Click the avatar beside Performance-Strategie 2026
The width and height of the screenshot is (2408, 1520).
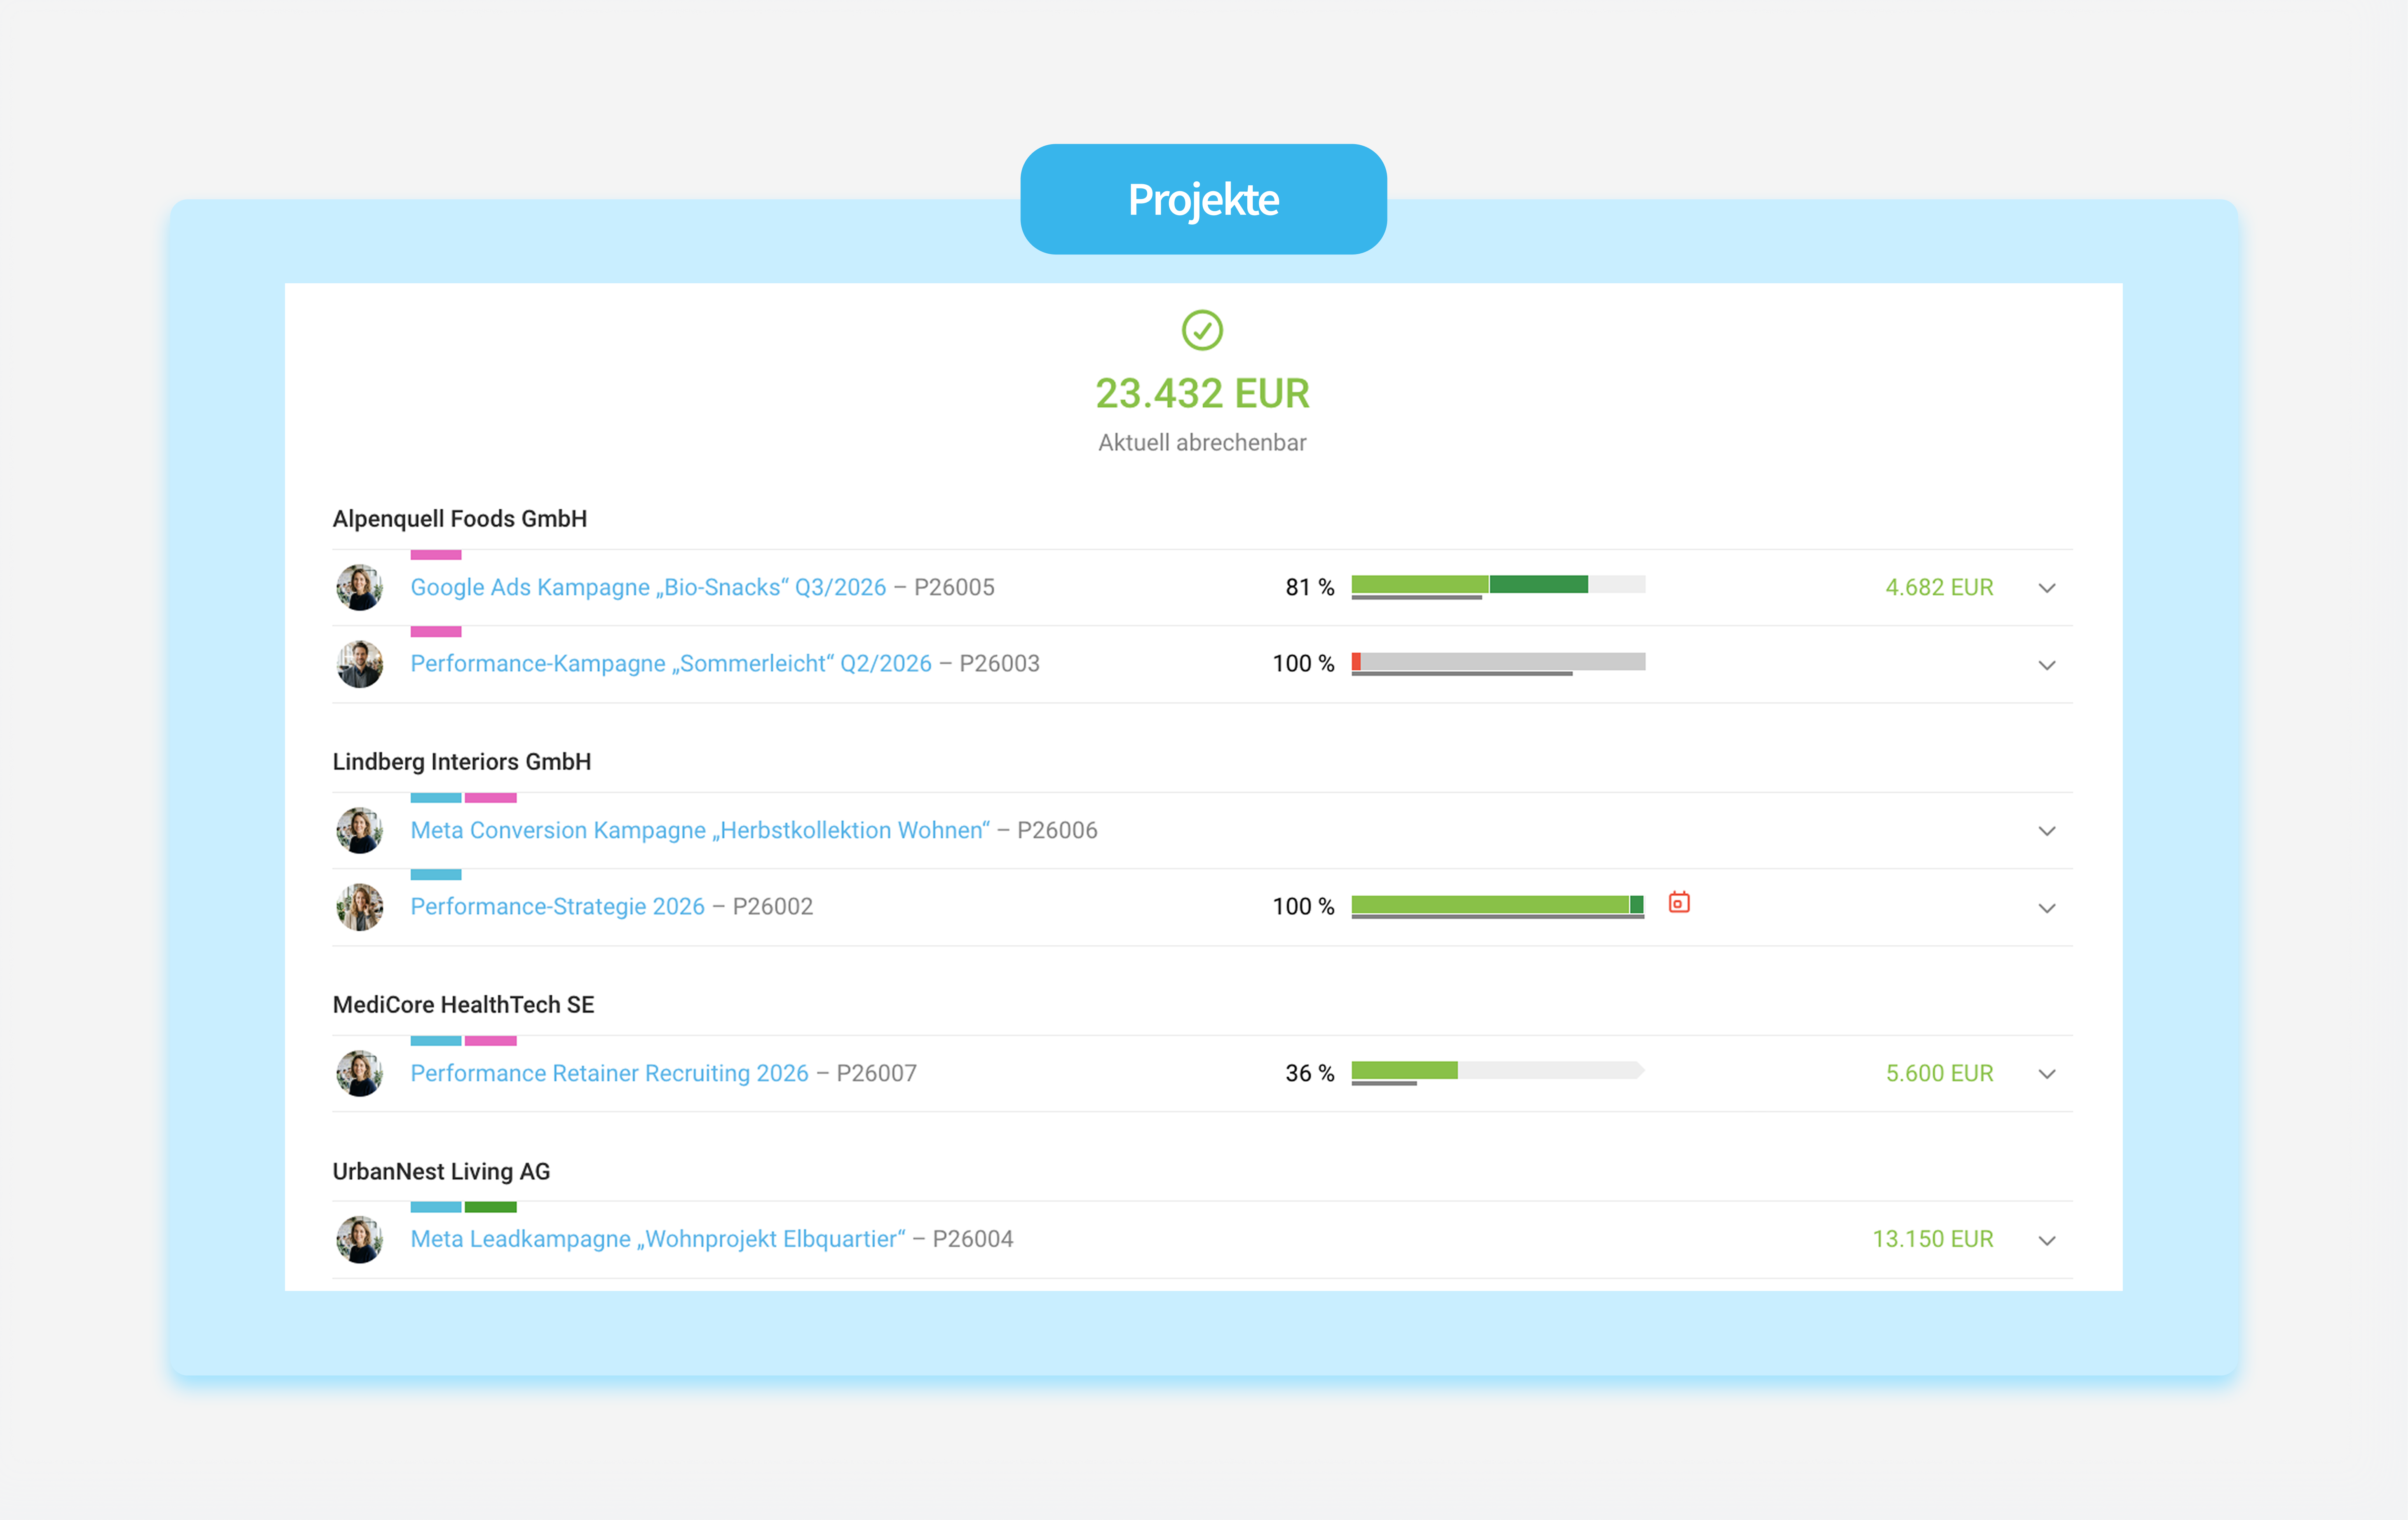pos(360,907)
